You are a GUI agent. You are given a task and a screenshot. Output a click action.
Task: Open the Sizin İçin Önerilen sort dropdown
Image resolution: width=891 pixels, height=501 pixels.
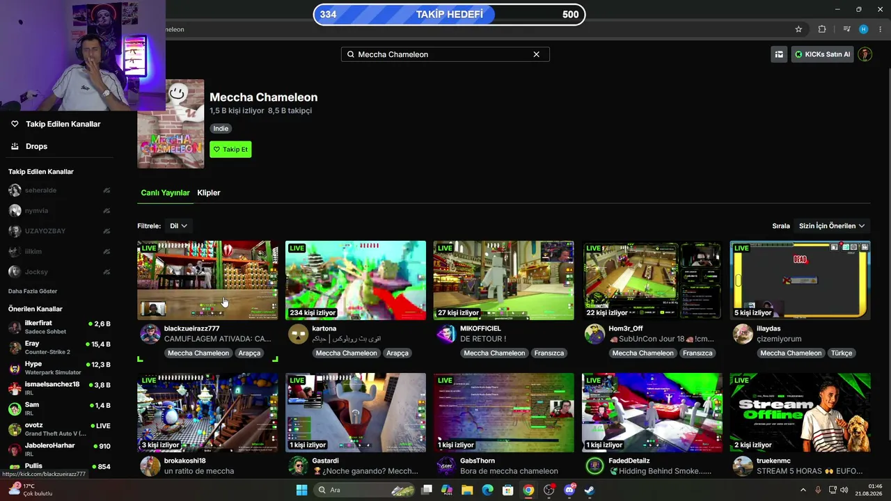pos(832,225)
